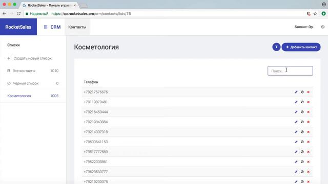The height and width of the screenshot is (184, 328).
Task: Click the RocketSales logo
Action: (x=18, y=27)
